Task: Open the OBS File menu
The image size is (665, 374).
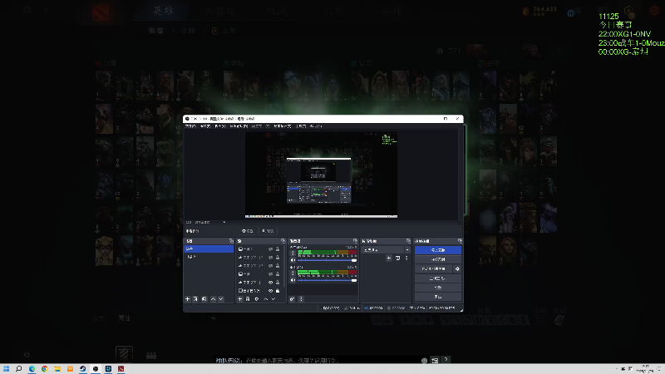Action: [x=190, y=126]
